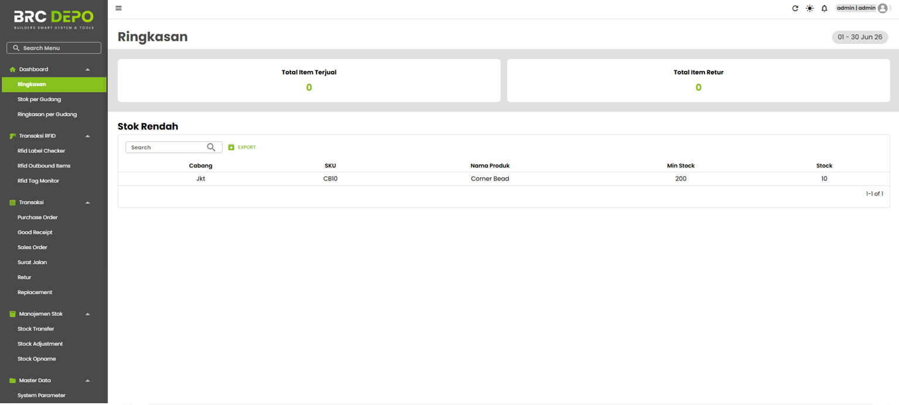899x405 pixels.
Task: Sort by Nama Produk column header
Action: (490, 166)
